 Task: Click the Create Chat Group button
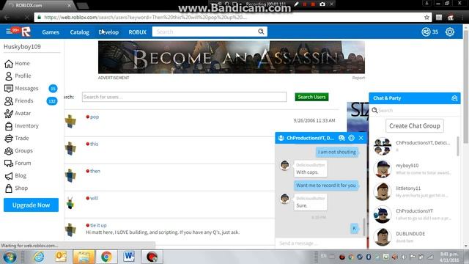point(415,126)
